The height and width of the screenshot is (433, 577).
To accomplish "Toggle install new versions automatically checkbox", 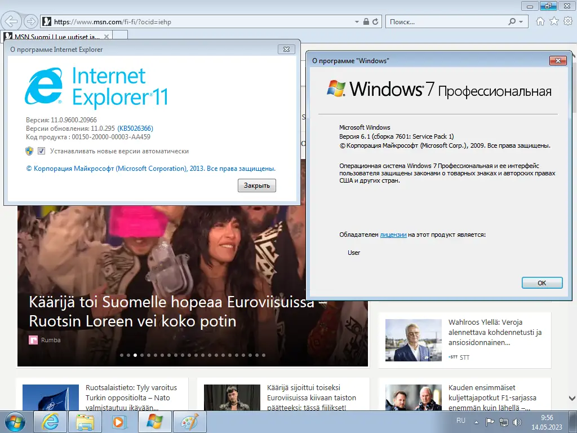I will [x=42, y=151].
